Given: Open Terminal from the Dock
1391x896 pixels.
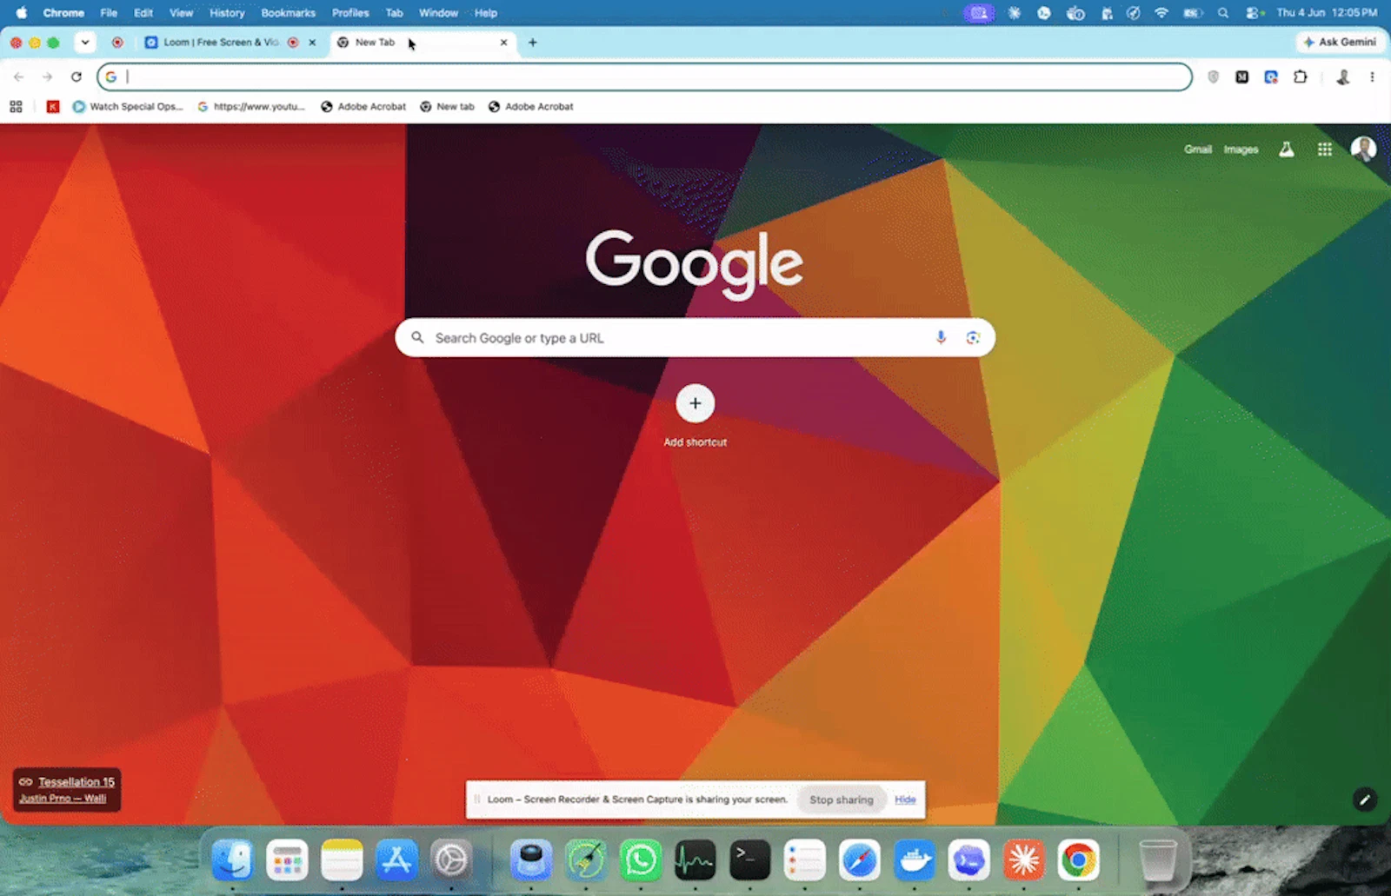Looking at the screenshot, I should [x=749, y=860].
